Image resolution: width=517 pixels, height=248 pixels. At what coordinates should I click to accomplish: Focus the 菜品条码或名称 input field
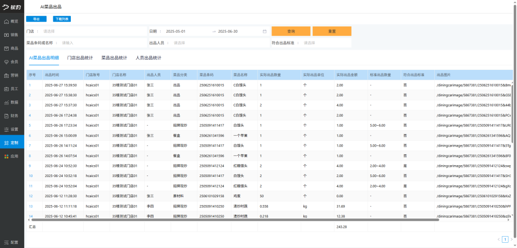(103, 43)
